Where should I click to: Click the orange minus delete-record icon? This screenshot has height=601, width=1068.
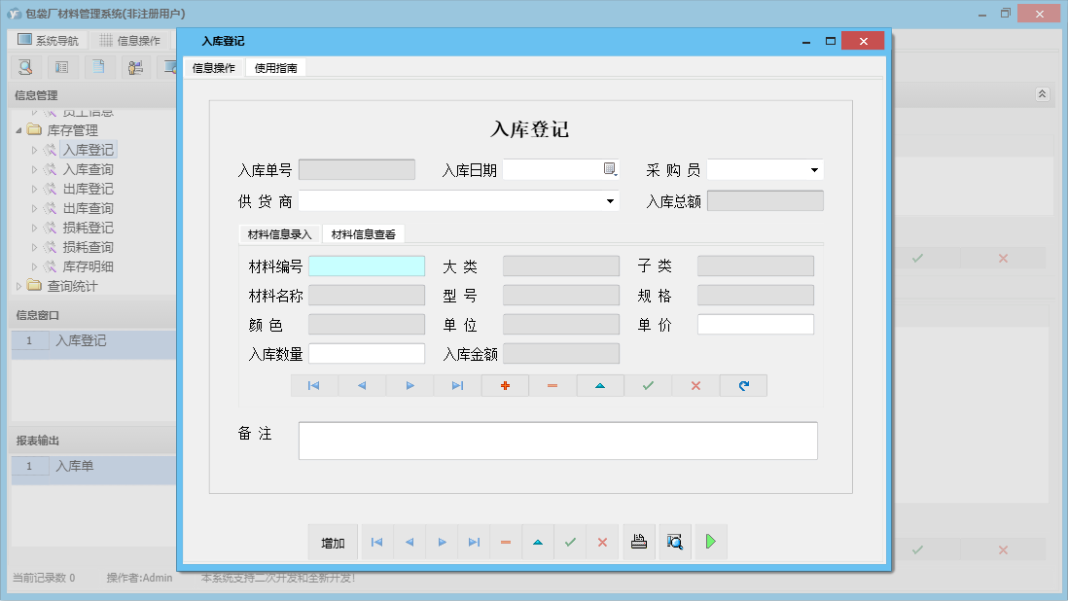tap(552, 385)
